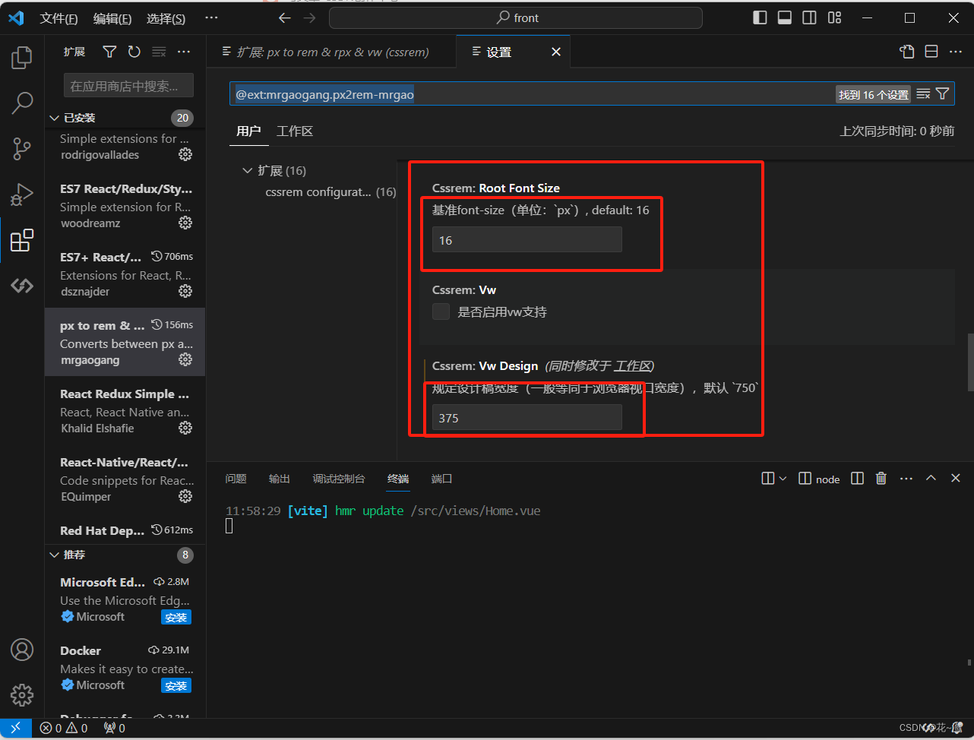Open editor more actions menu

tap(956, 52)
